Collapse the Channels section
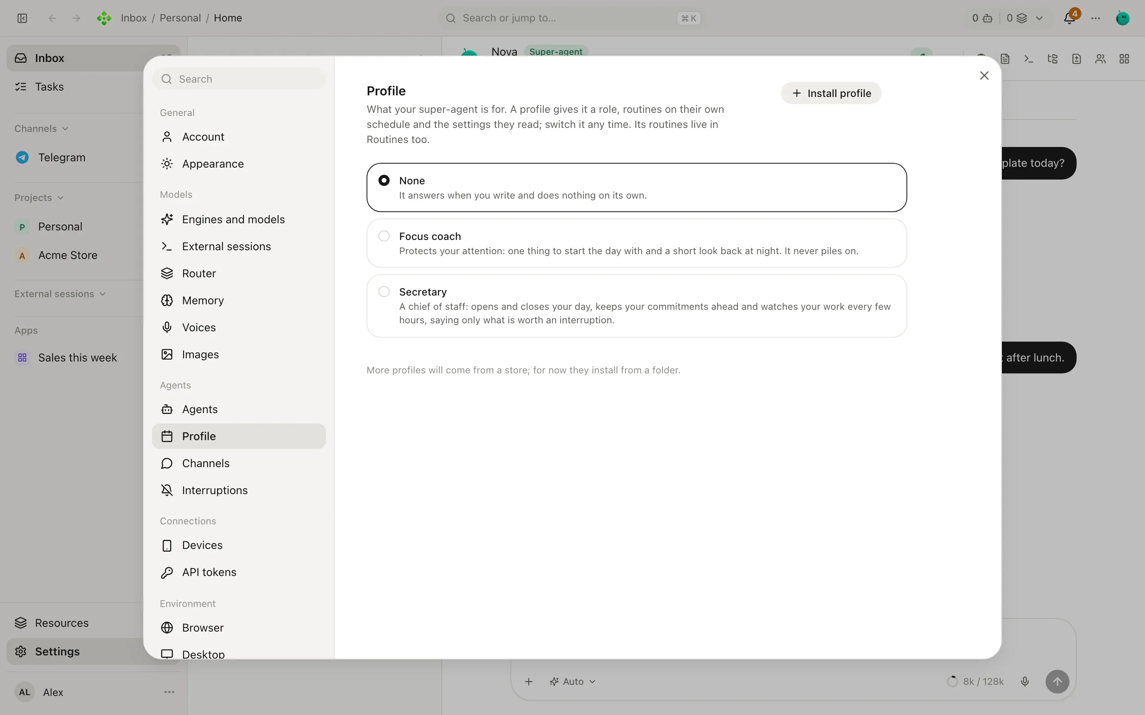The height and width of the screenshot is (715, 1145). click(x=41, y=129)
